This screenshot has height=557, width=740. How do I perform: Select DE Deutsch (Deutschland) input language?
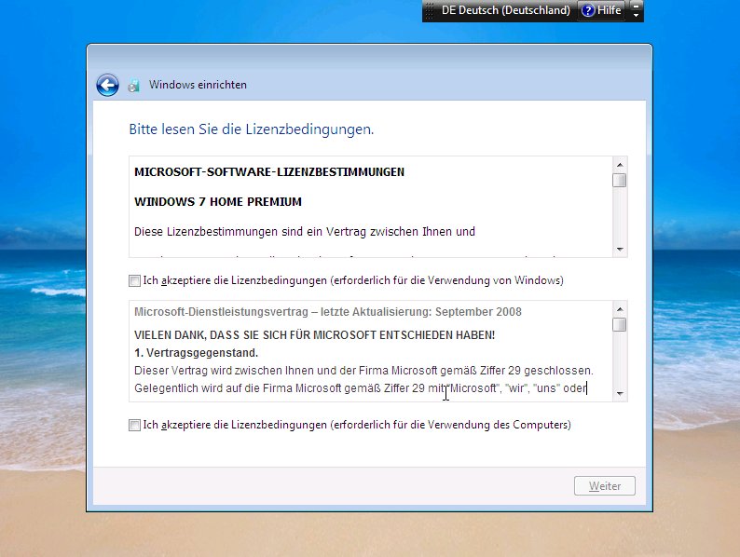[505, 10]
